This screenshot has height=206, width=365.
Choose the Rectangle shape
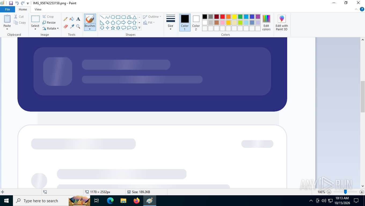(118, 17)
